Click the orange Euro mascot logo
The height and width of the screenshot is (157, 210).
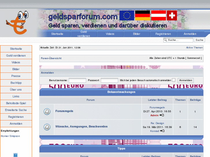(x=17, y=22)
